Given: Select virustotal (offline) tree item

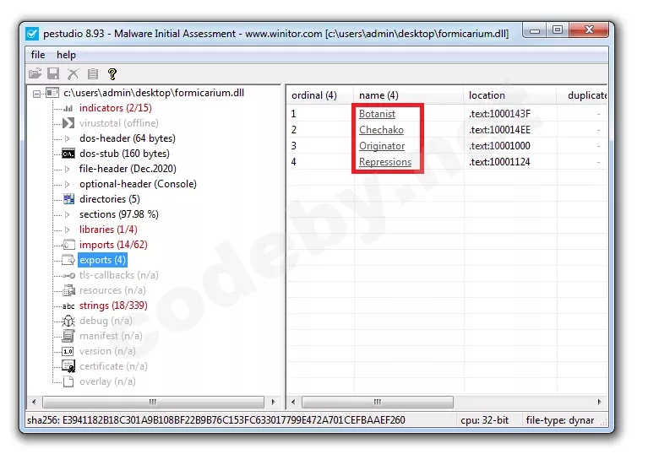Looking at the screenshot, I should coord(118,123).
